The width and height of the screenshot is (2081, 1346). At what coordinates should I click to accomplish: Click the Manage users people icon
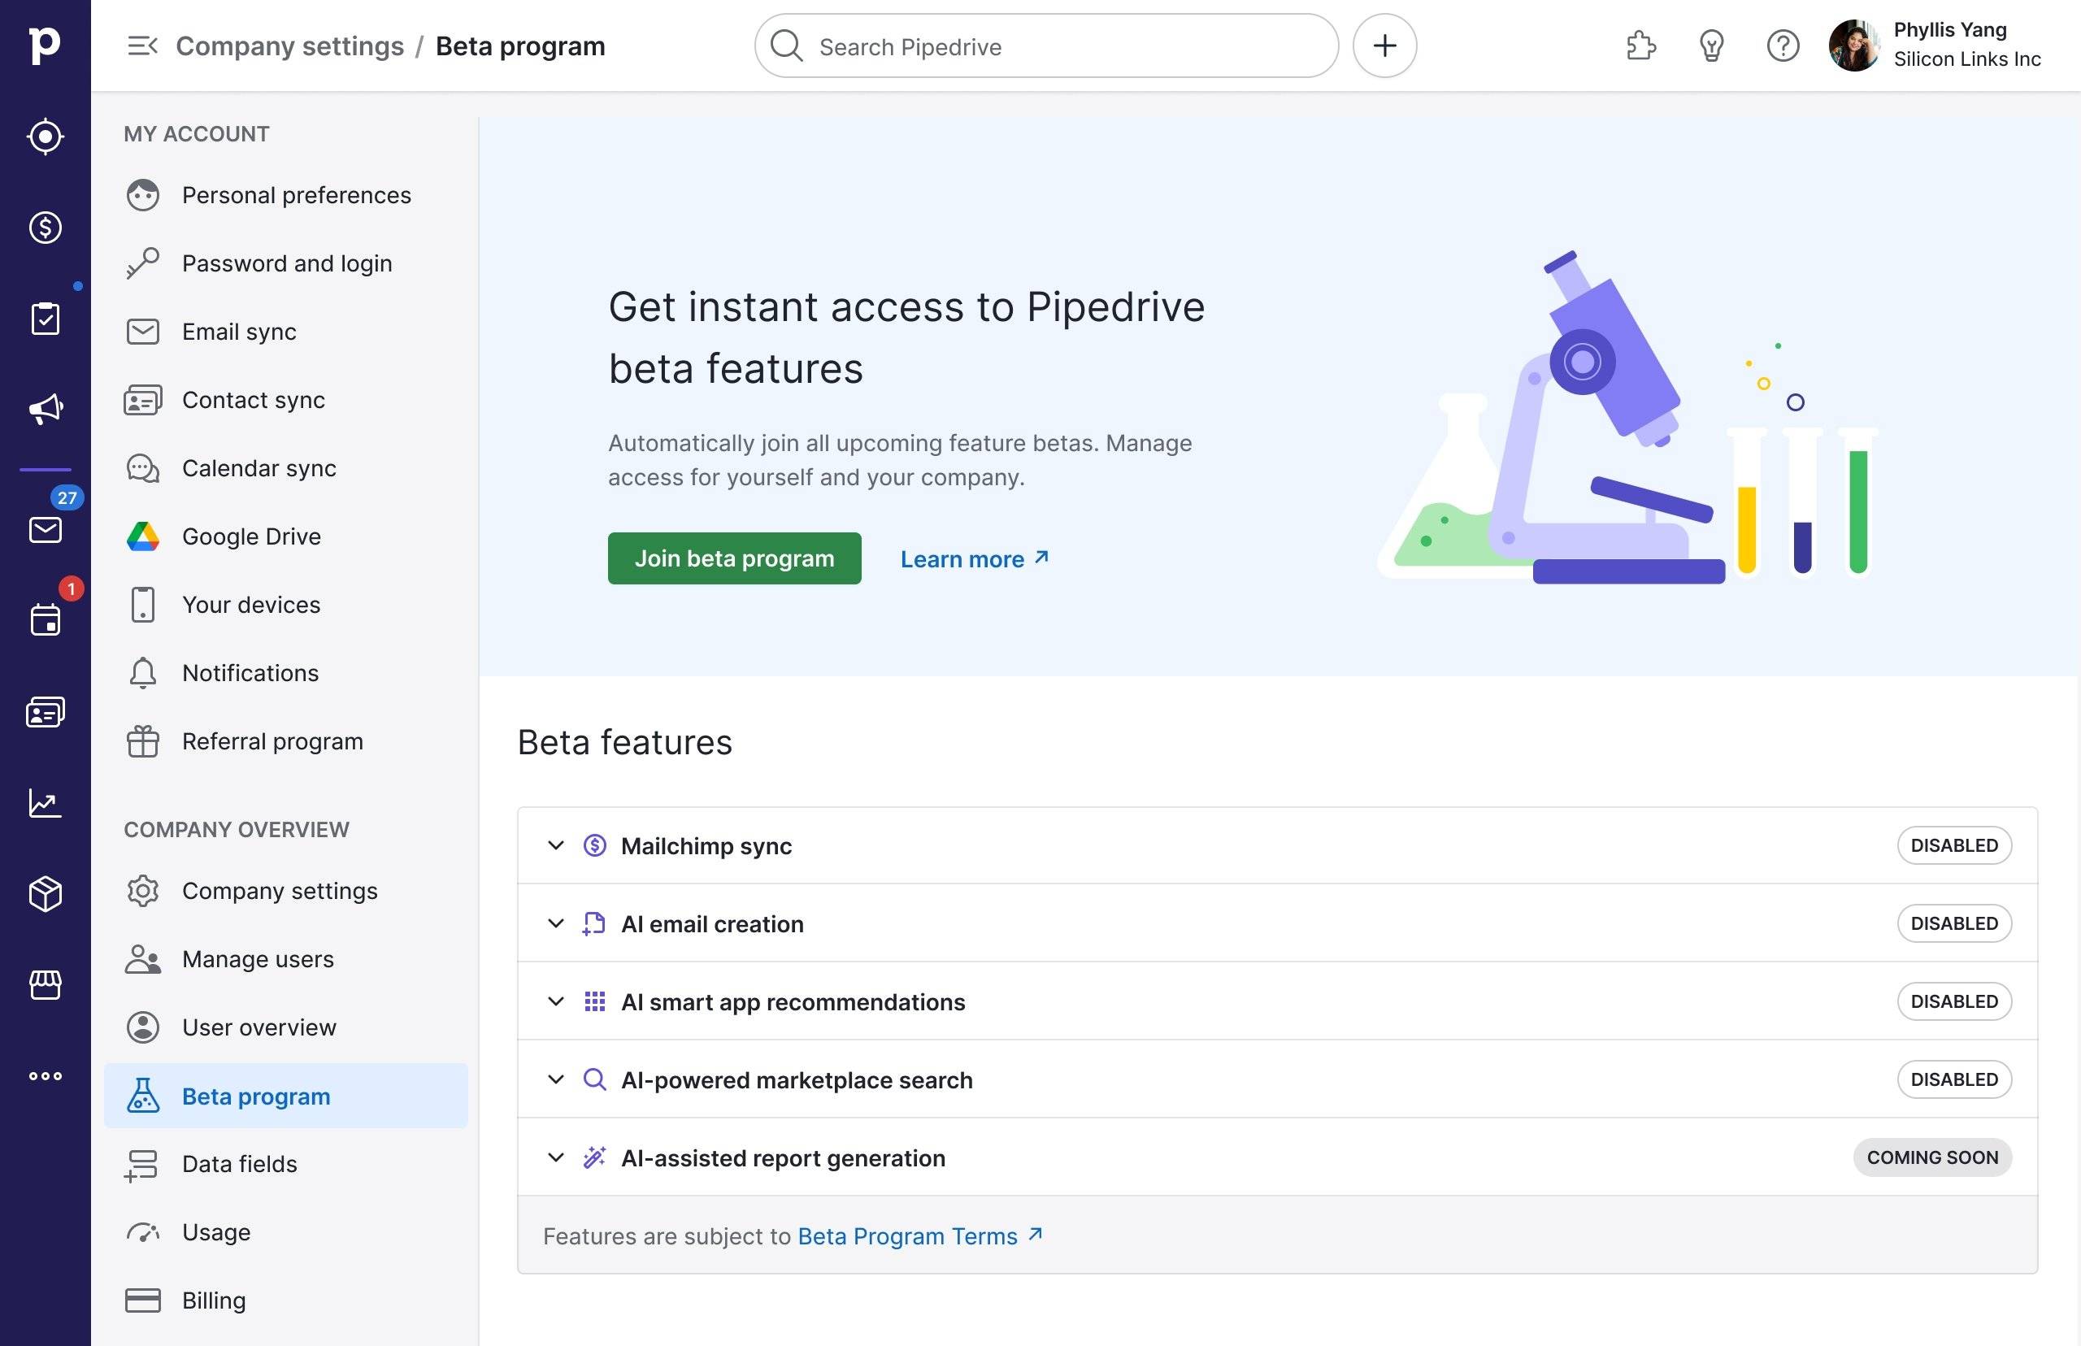(x=142, y=959)
